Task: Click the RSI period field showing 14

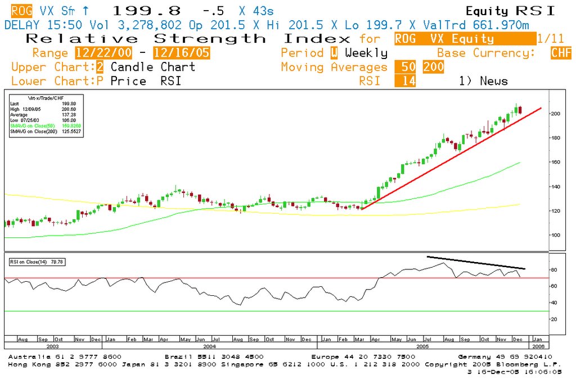Action: point(405,81)
